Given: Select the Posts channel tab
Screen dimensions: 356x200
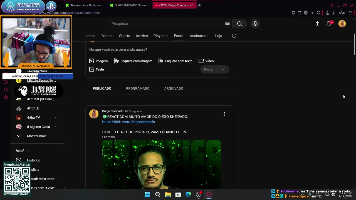Looking at the screenshot, I should (x=179, y=36).
